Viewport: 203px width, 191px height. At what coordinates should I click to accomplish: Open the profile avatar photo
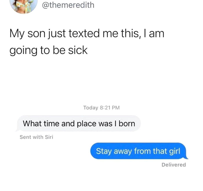click(x=23, y=5)
